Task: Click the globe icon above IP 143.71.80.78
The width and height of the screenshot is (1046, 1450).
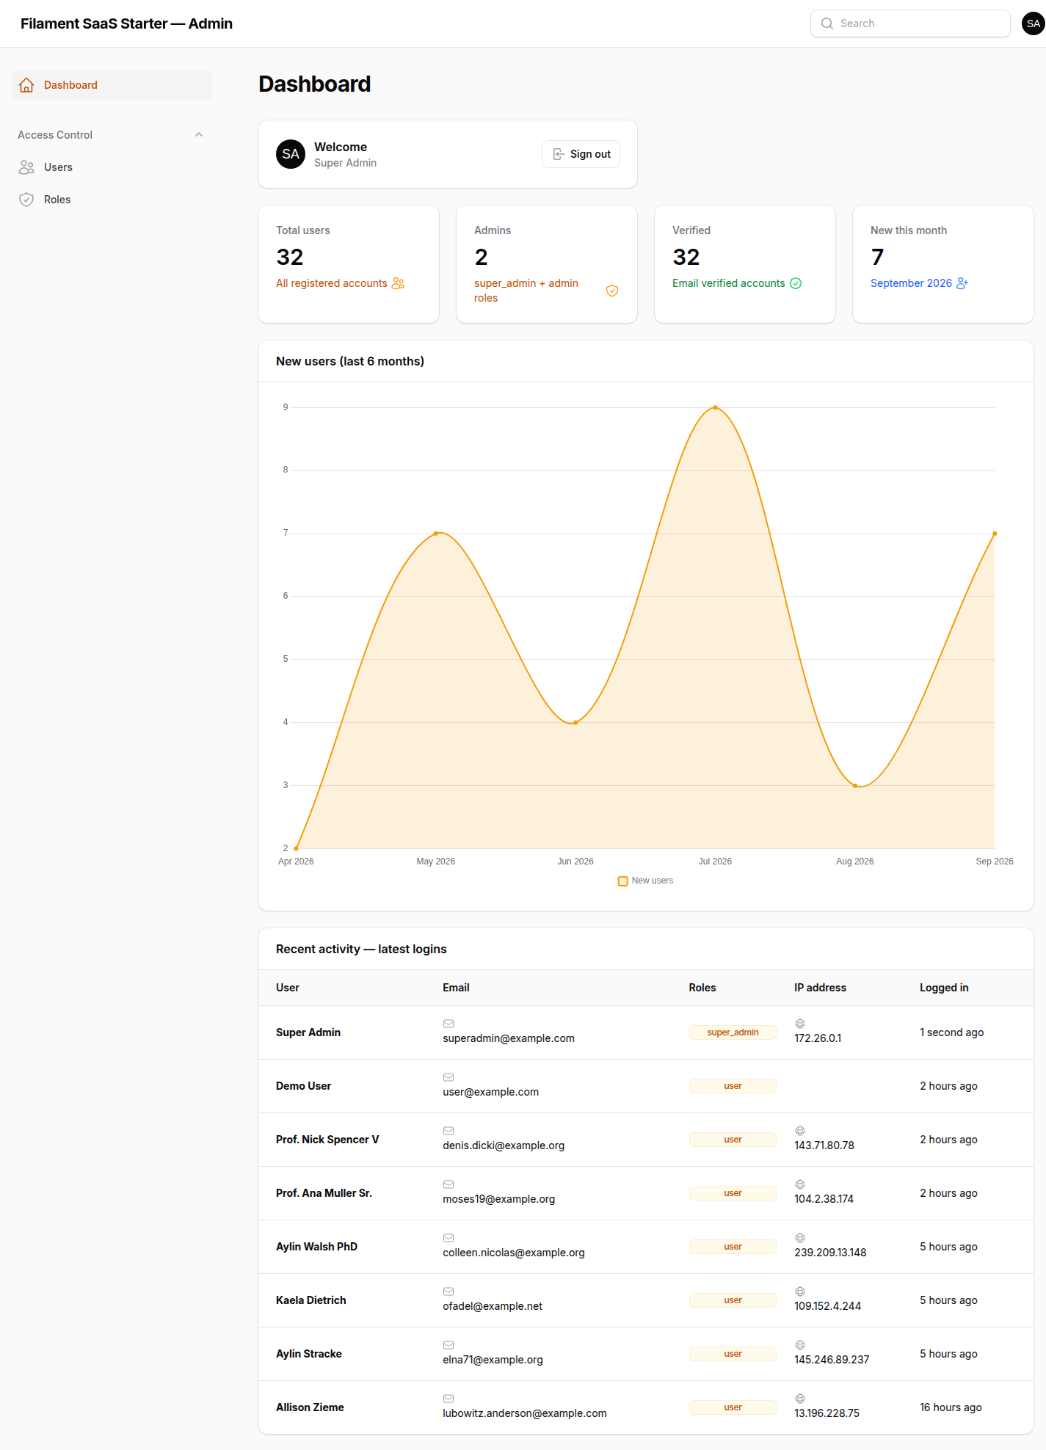Action: tap(800, 1131)
